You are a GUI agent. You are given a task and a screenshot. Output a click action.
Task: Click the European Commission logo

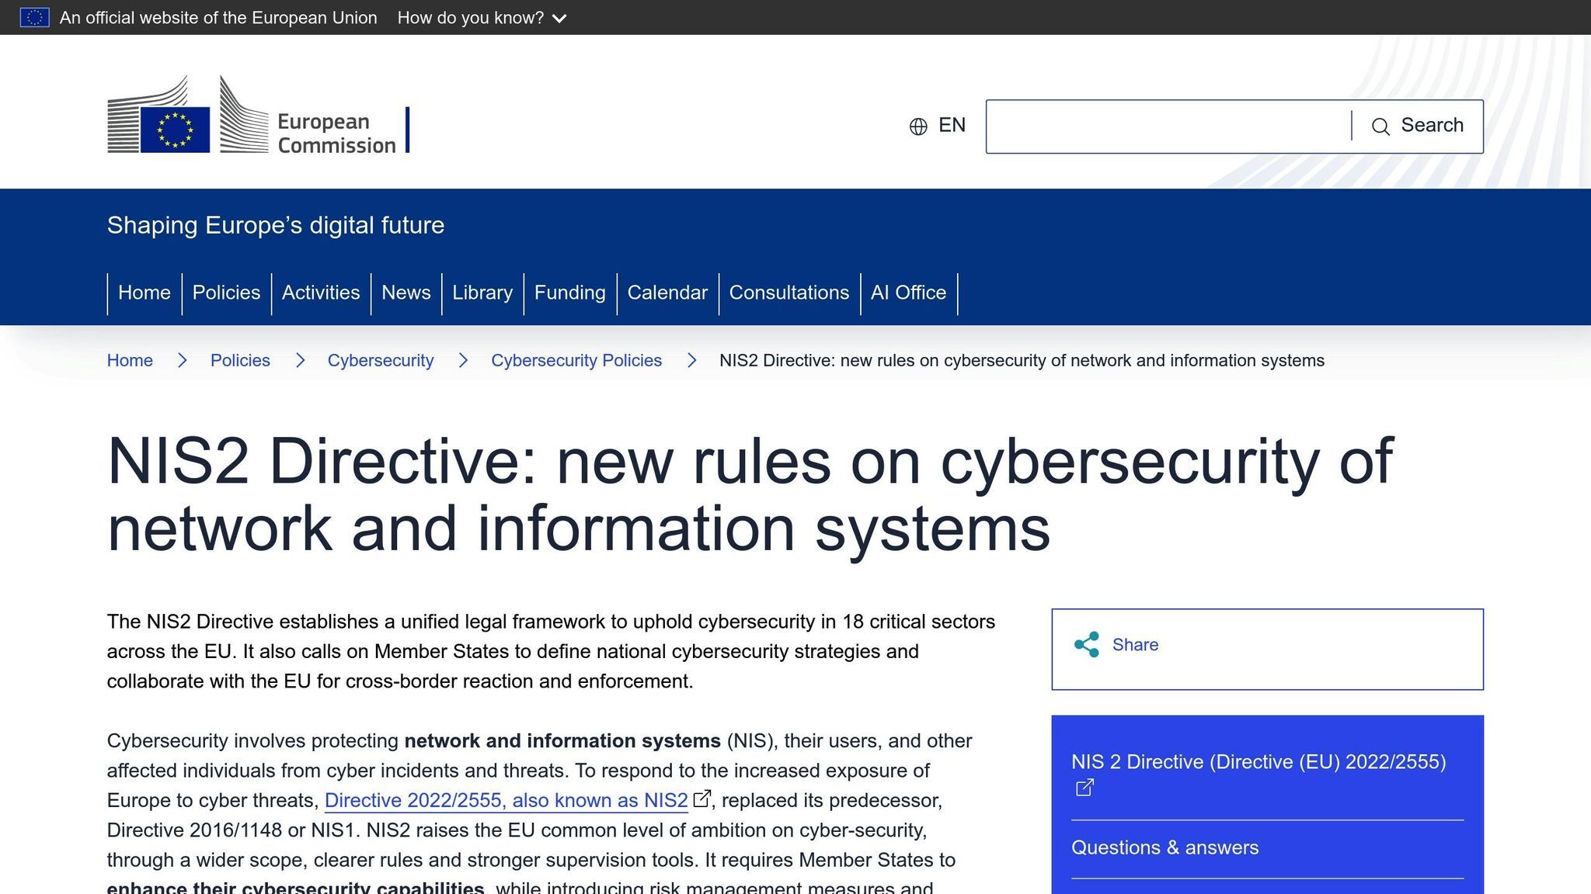tap(258, 115)
